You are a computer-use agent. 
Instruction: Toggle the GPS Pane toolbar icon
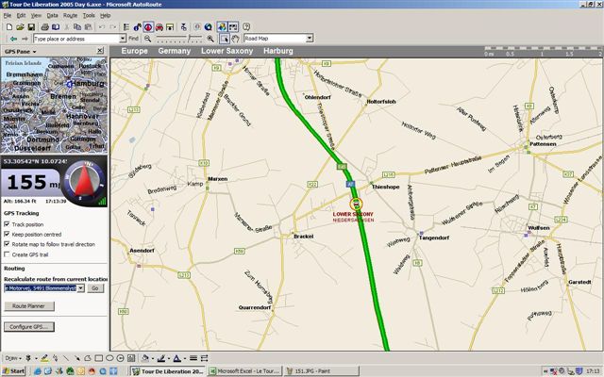148,27
